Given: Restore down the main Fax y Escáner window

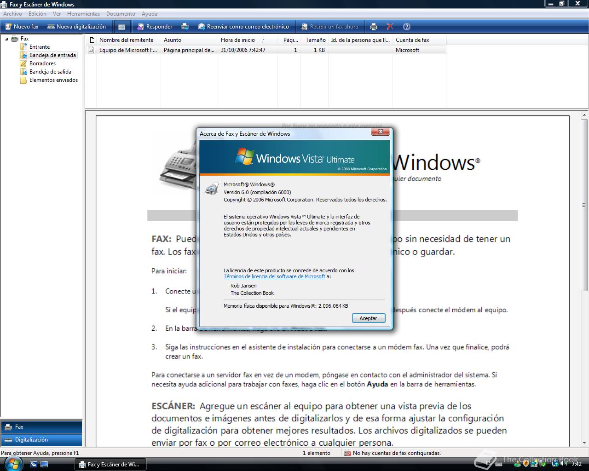Looking at the screenshot, I should tap(561, 4).
